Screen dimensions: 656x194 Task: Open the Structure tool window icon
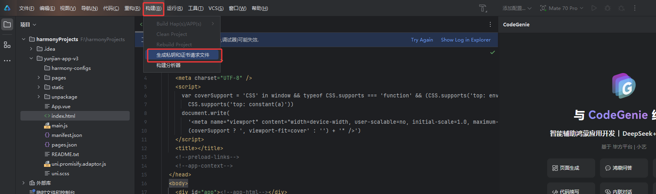7,45
